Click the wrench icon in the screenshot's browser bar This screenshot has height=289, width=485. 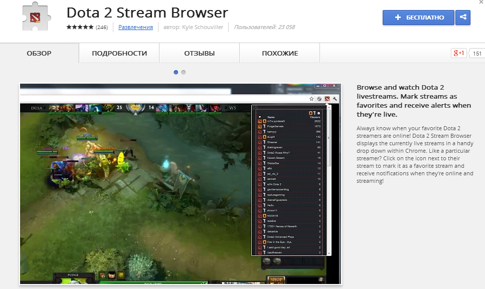tap(335, 99)
